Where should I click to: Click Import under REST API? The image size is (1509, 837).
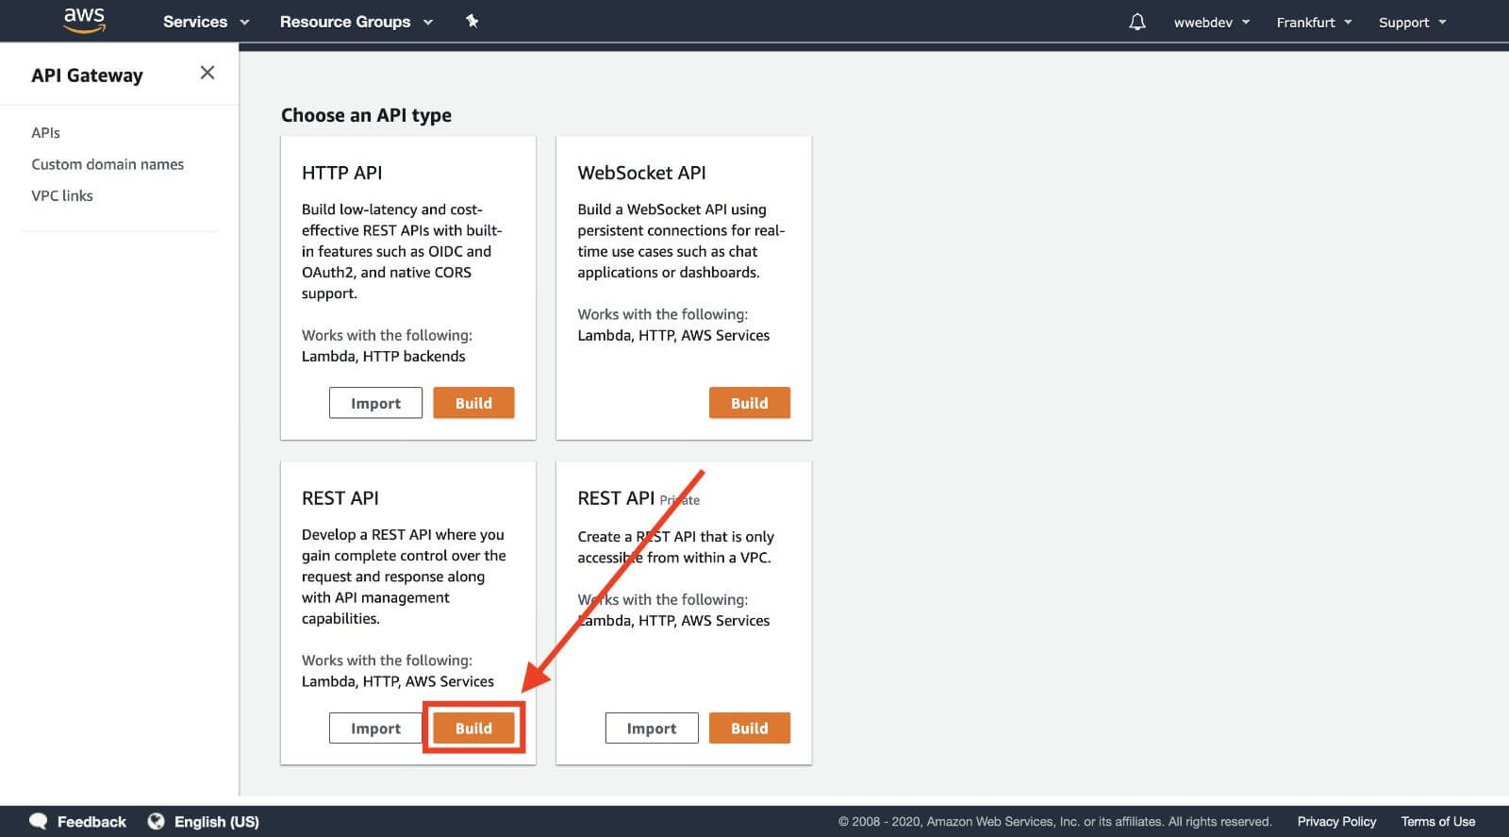375,728
